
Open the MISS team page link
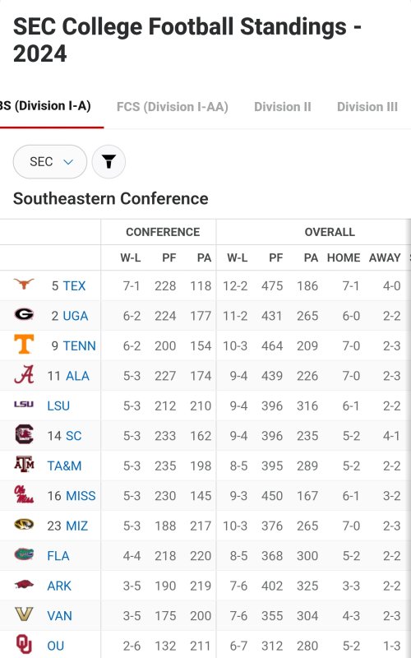tap(81, 496)
